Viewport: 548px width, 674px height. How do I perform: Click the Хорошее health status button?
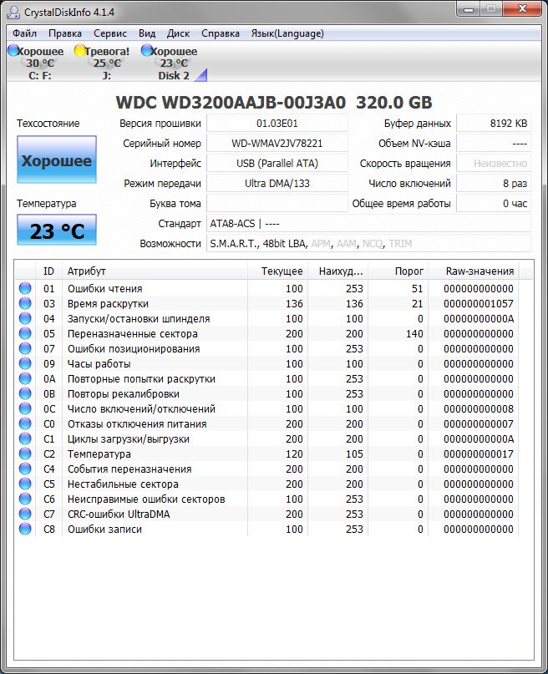point(57,160)
